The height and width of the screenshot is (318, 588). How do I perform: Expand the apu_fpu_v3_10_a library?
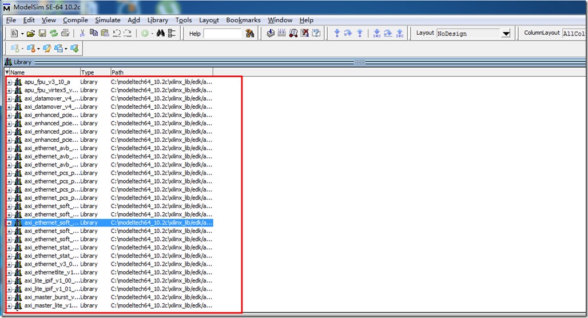pos(9,82)
